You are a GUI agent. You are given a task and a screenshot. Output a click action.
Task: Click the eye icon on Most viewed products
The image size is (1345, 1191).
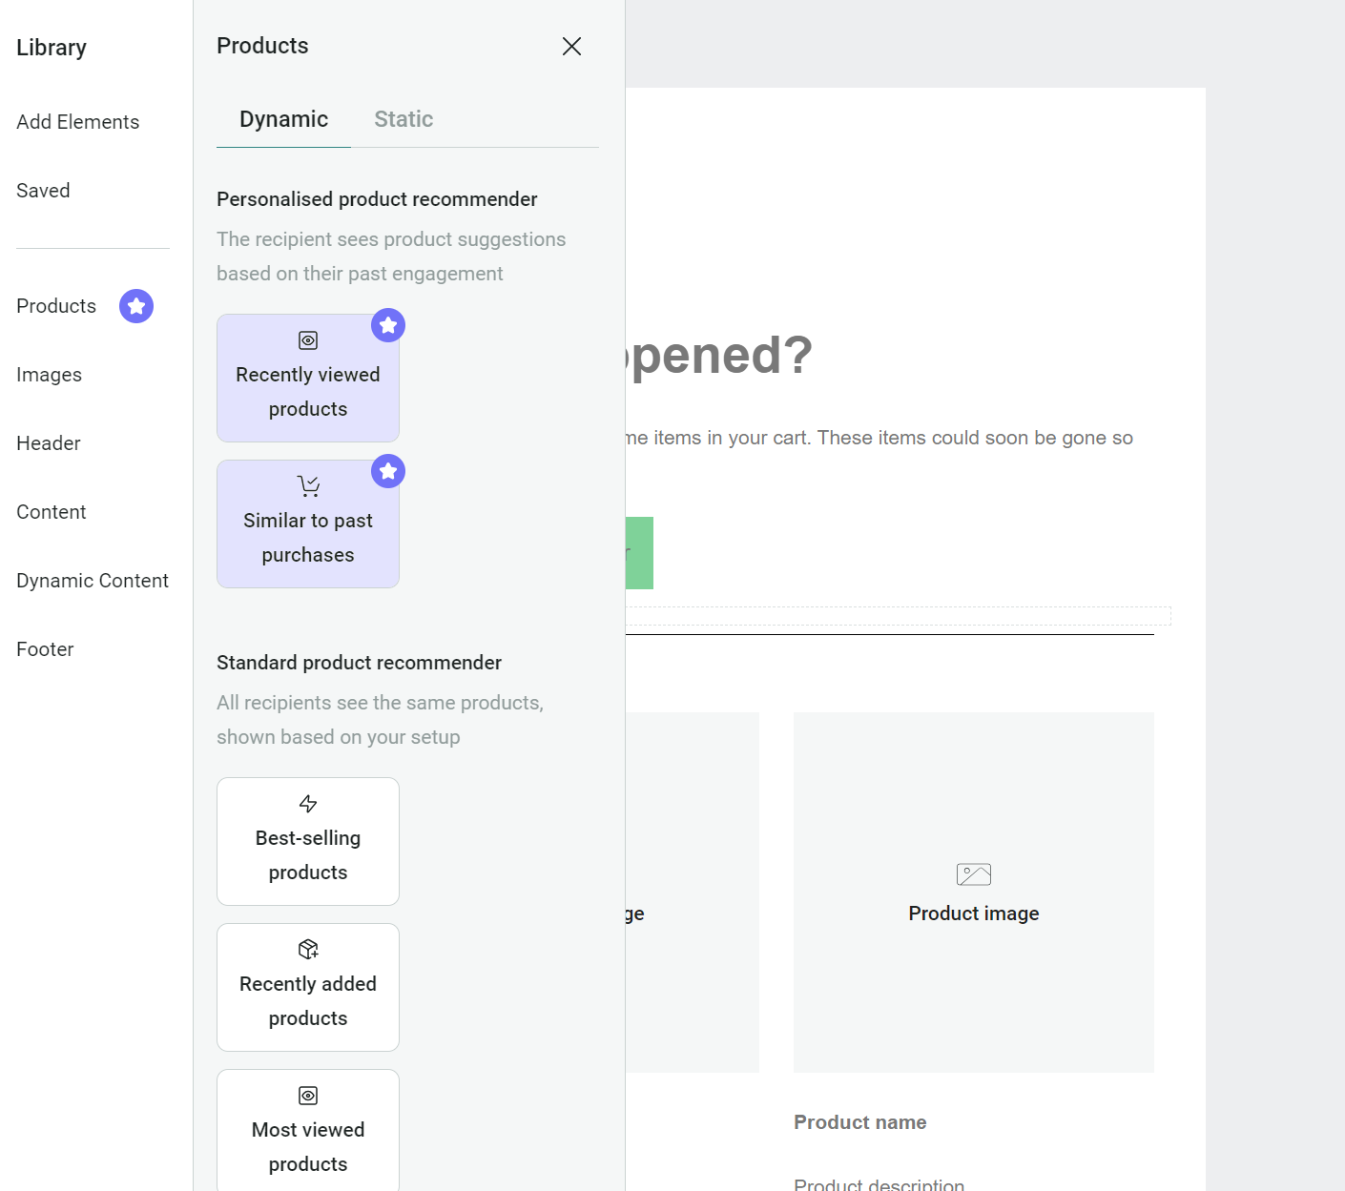point(307,1096)
